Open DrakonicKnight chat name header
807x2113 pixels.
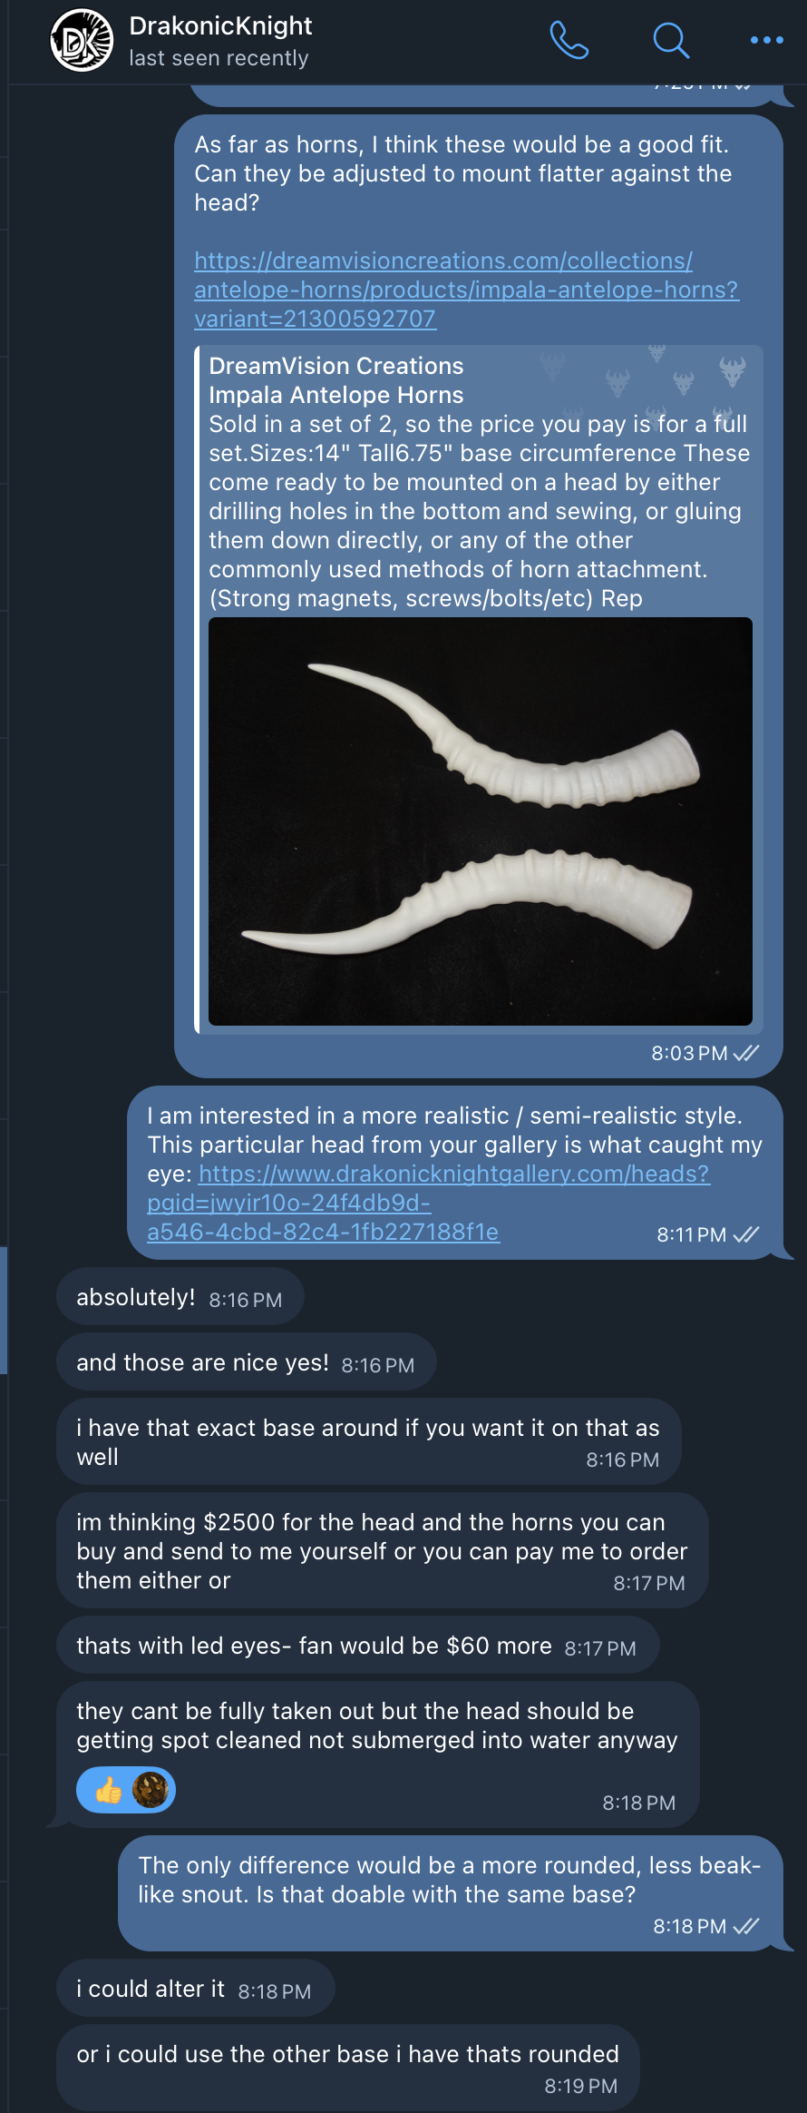[220, 26]
